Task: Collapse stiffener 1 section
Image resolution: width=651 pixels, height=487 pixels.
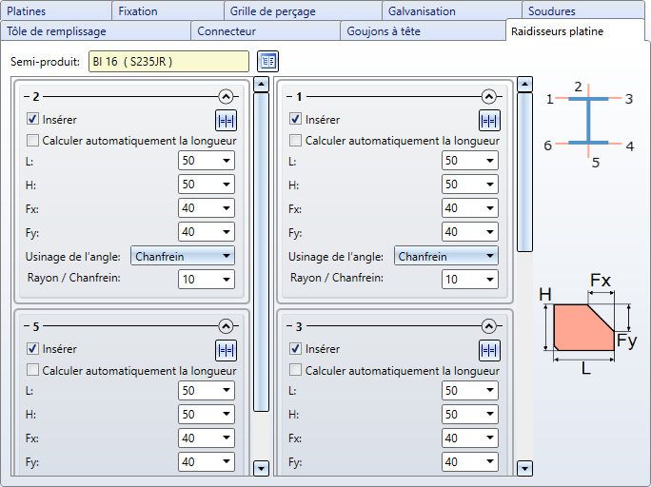Action: [489, 97]
